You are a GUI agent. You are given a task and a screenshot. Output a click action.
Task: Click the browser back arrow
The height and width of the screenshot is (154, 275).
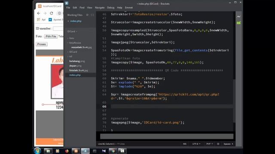(39, 13)
